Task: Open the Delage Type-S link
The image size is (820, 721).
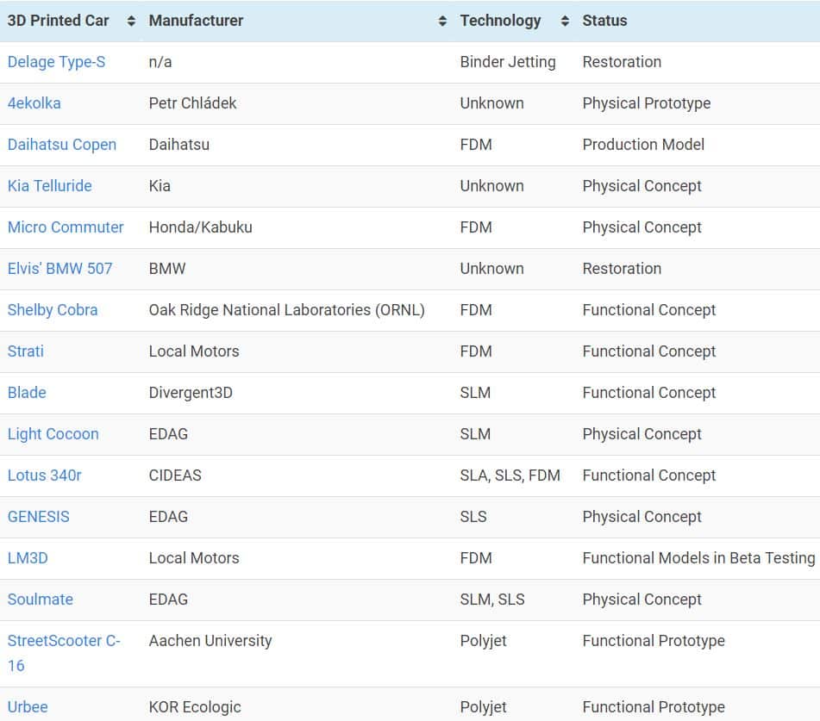Action: 57,62
